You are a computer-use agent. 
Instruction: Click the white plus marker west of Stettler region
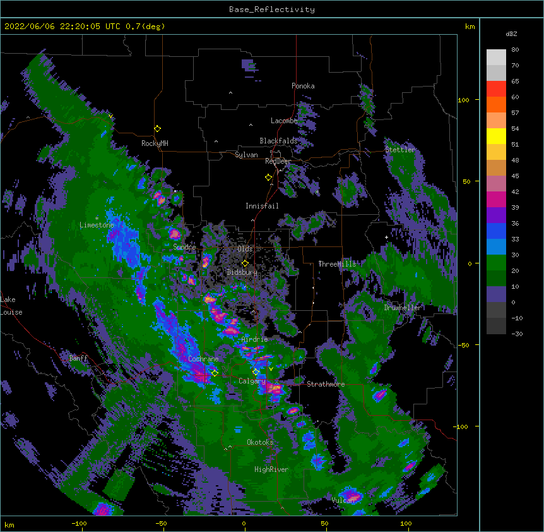(x=386, y=237)
